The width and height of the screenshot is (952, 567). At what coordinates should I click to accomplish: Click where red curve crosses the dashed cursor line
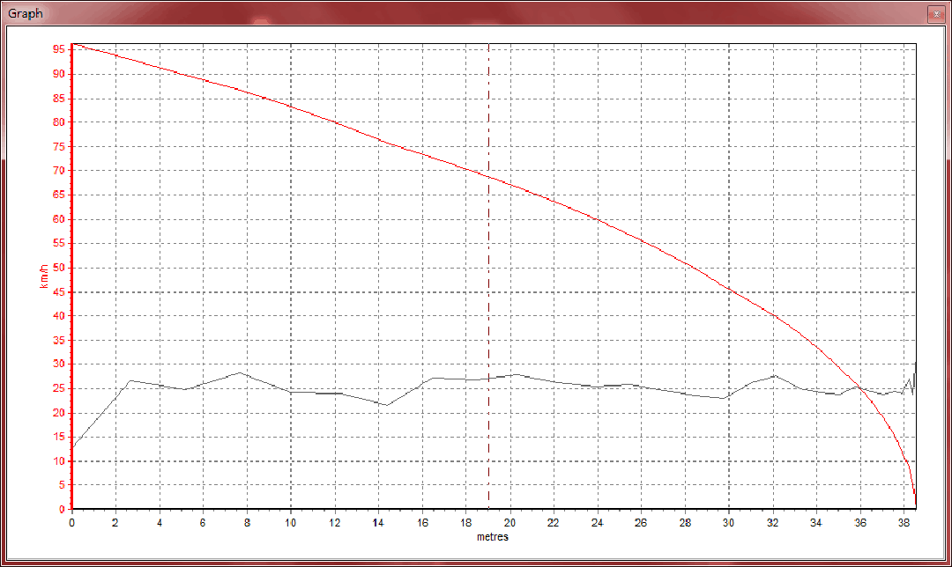[x=489, y=177]
